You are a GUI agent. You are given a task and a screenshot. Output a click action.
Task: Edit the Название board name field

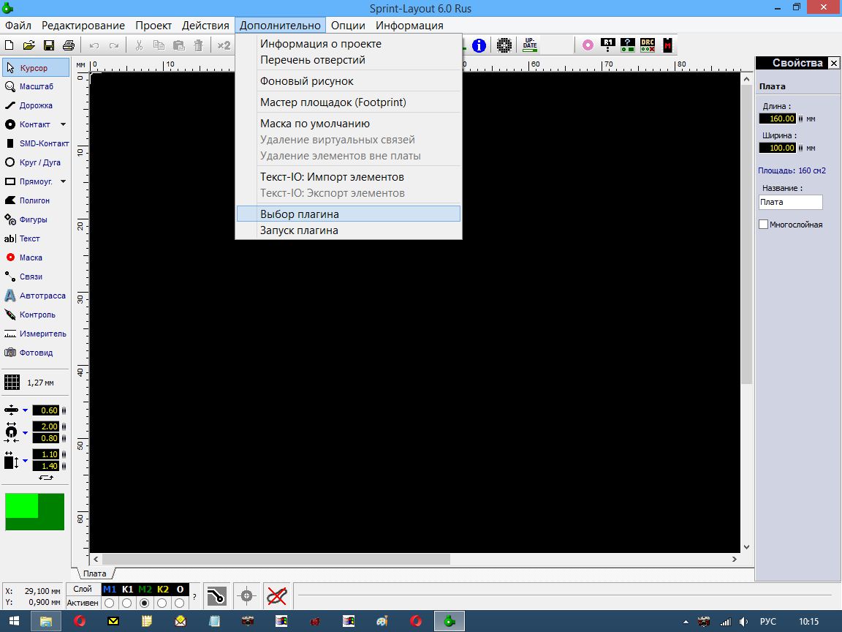(x=790, y=202)
